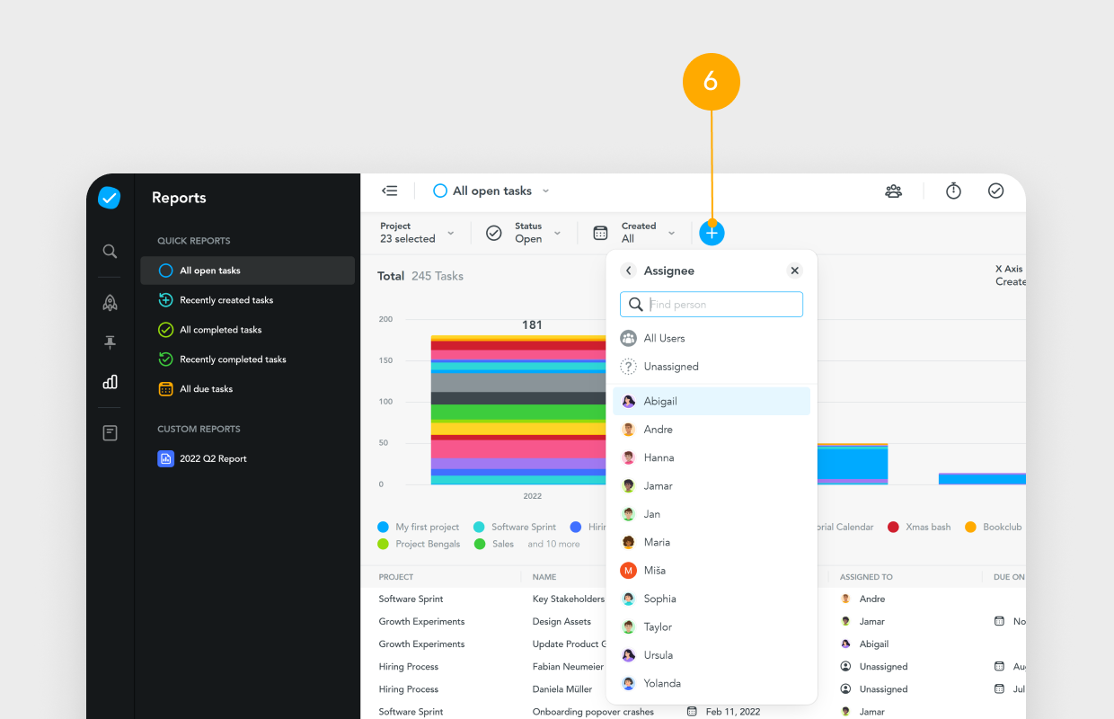
Task: Open the 2022 Q2 Report custom report
Action: pyautogui.click(x=247, y=458)
